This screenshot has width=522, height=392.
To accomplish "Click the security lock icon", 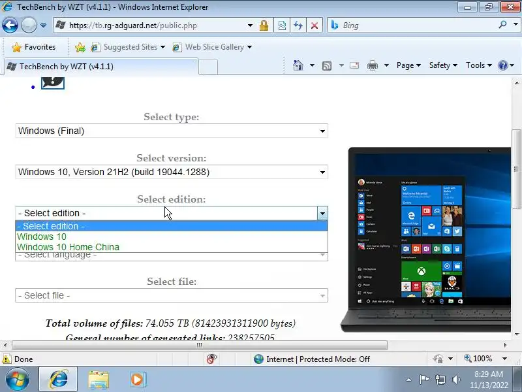I will tap(264, 25).
